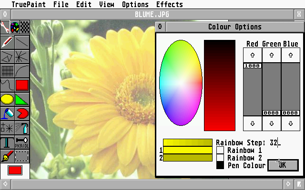Increase the Blue value with up arrow

[x=291, y=55]
